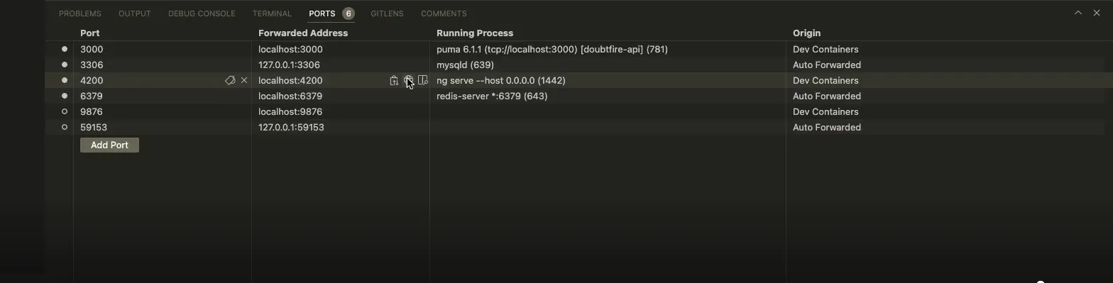Show the Comments tab
The width and height of the screenshot is (1113, 283).
tap(444, 13)
